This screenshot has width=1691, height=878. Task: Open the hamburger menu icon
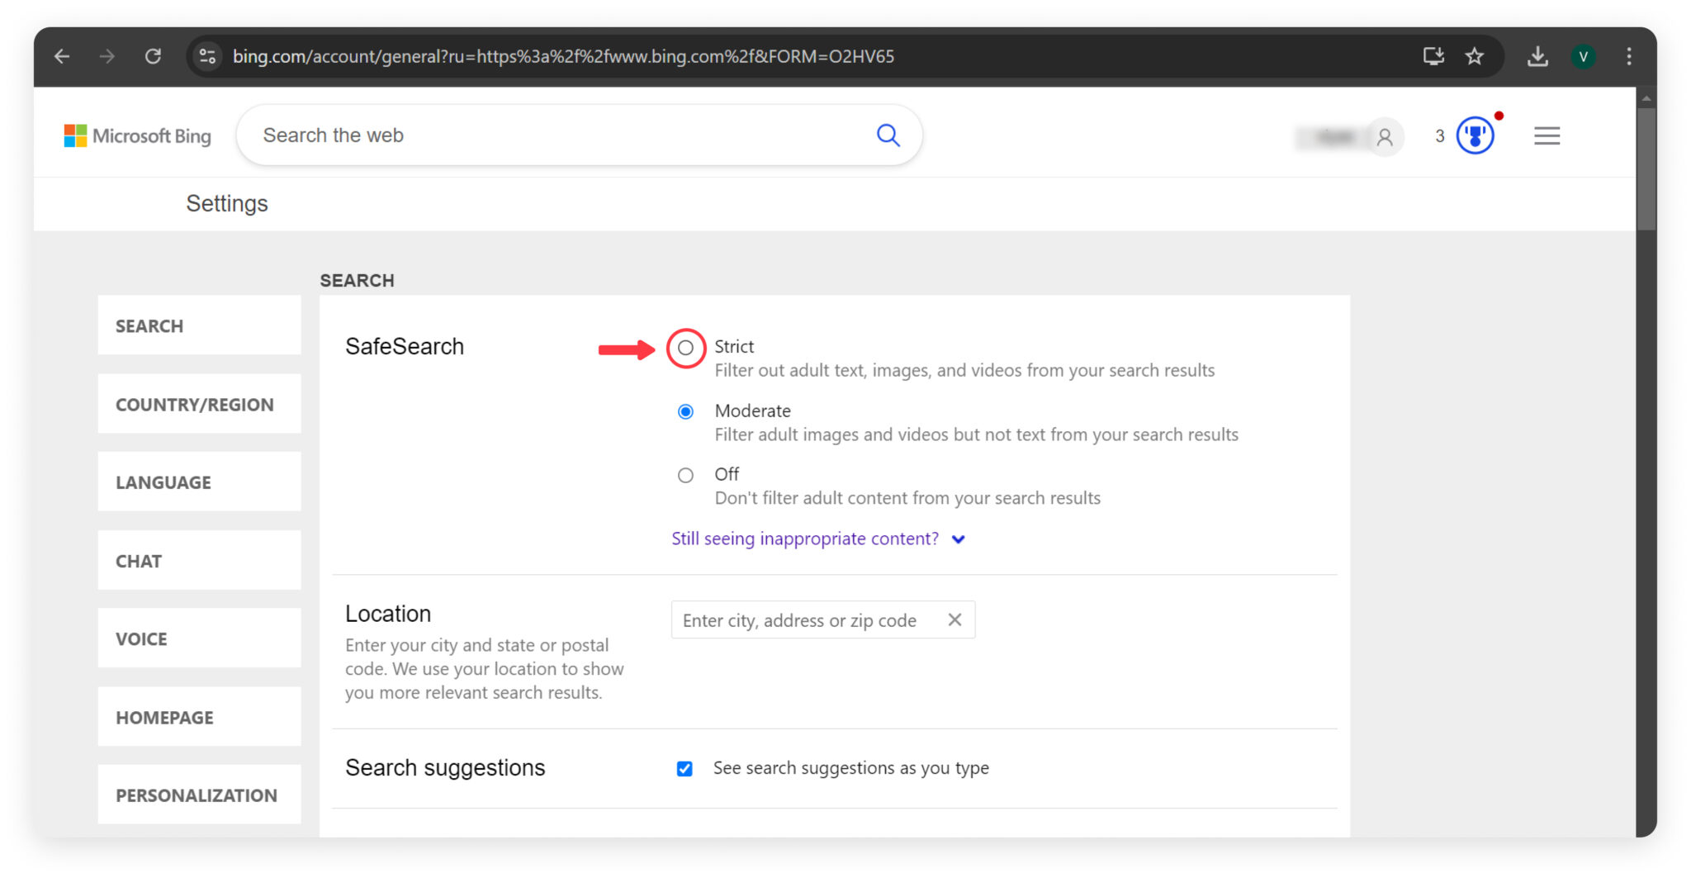point(1547,135)
